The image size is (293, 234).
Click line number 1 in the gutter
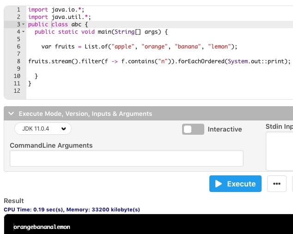click(18, 9)
